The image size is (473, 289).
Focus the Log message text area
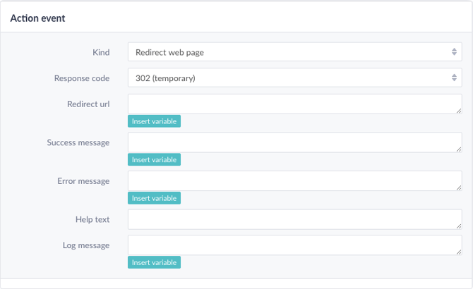coord(294,245)
